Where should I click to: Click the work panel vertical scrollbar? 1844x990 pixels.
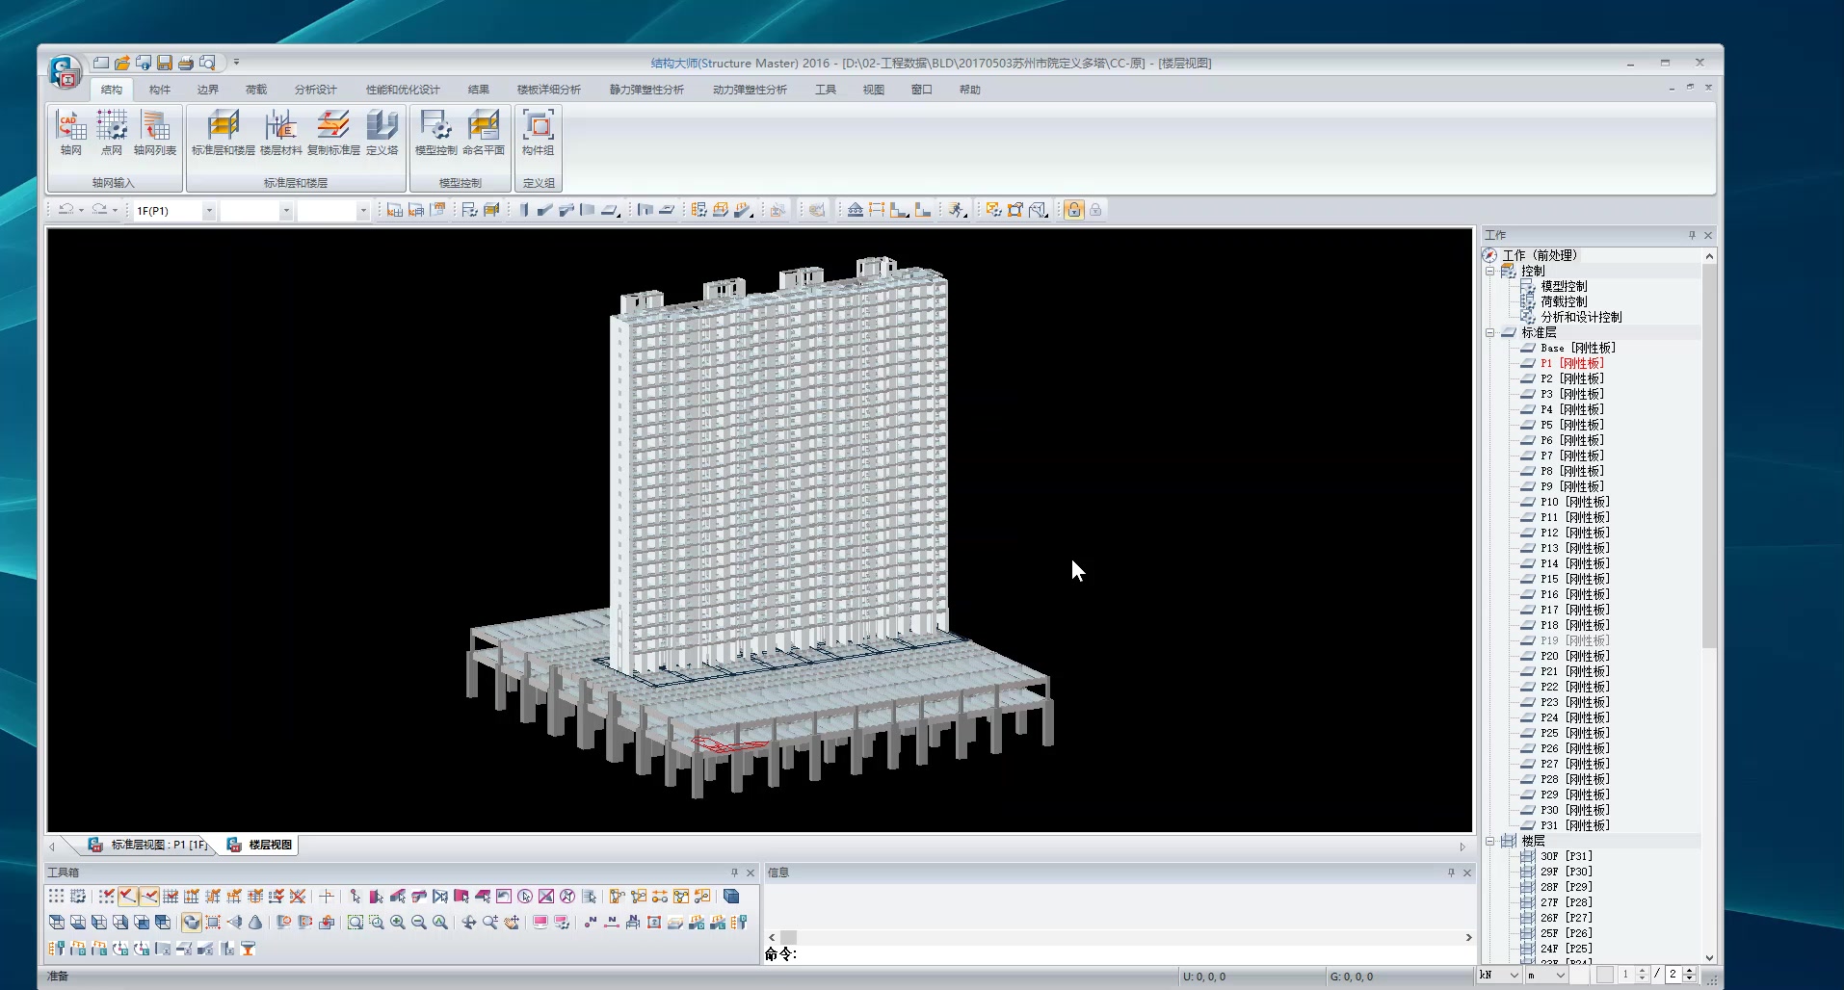click(1709, 456)
